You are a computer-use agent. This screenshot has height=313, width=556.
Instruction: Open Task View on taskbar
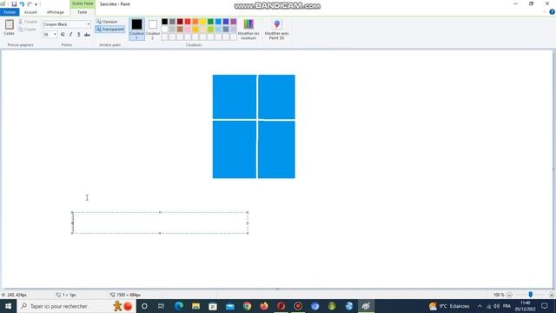161,306
